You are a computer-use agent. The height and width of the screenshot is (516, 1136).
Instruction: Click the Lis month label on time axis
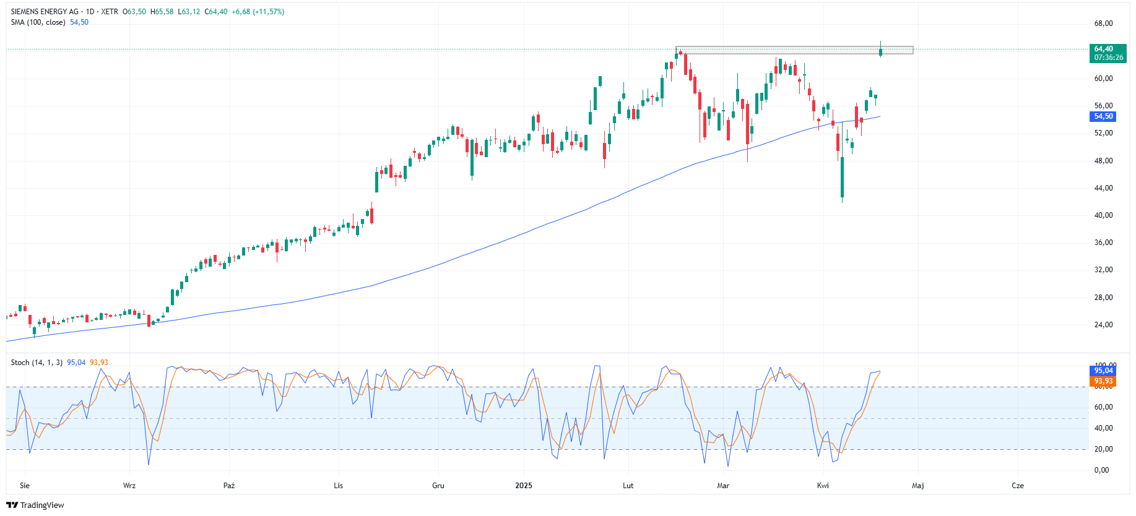point(338,486)
